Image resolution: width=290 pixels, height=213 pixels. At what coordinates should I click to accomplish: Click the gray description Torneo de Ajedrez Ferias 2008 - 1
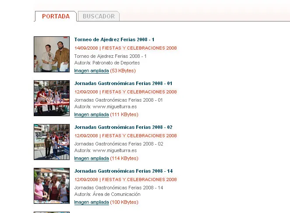(110, 56)
